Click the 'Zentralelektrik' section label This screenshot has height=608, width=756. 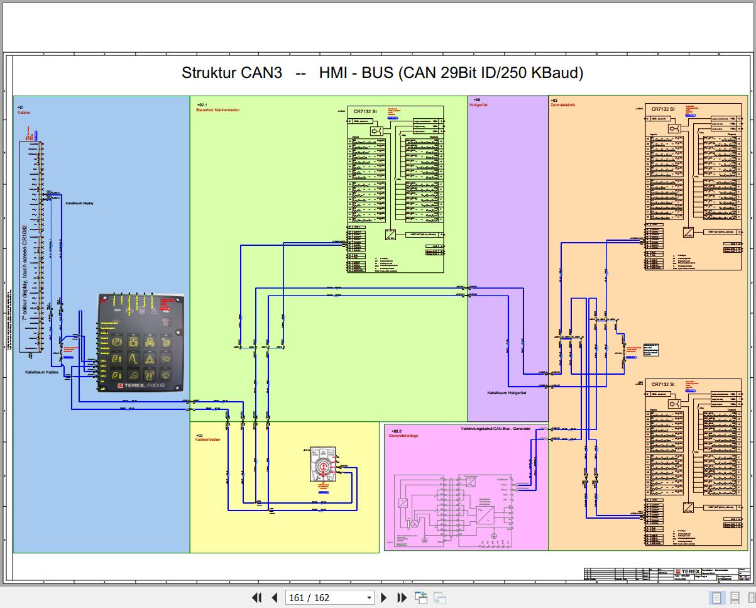click(x=563, y=105)
